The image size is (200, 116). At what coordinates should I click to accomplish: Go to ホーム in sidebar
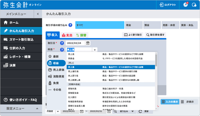point(21,23)
